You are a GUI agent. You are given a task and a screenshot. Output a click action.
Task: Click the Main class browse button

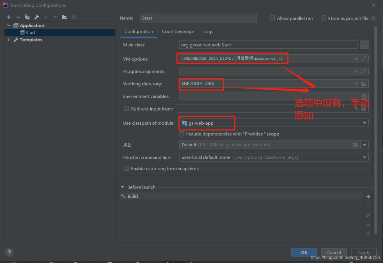(364, 45)
